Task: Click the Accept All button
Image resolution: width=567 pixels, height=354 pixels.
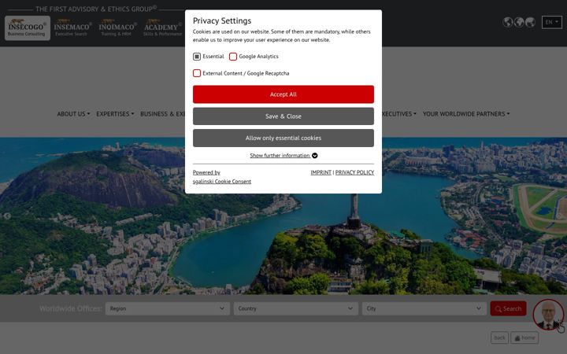Action: [x=283, y=94]
